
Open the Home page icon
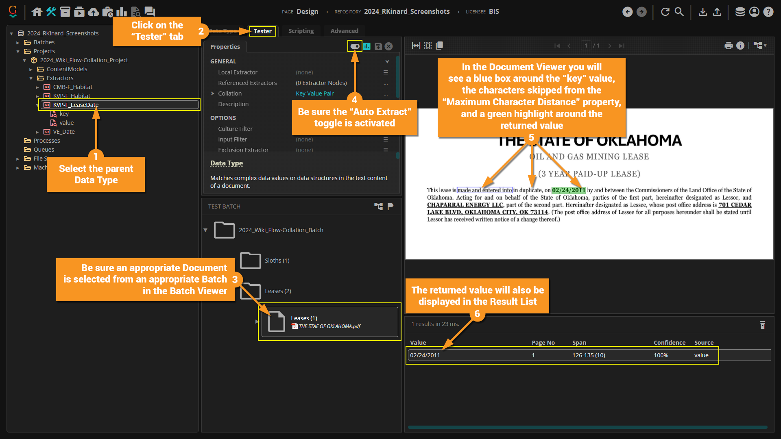coord(37,12)
